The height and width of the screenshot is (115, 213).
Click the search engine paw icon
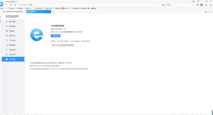tap(163, 5)
